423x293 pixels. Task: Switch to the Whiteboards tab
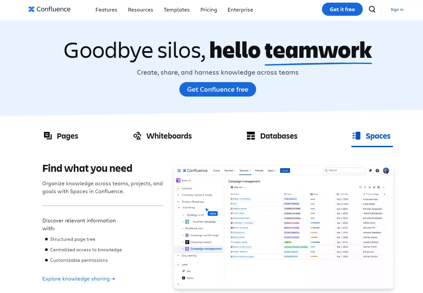tap(162, 136)
